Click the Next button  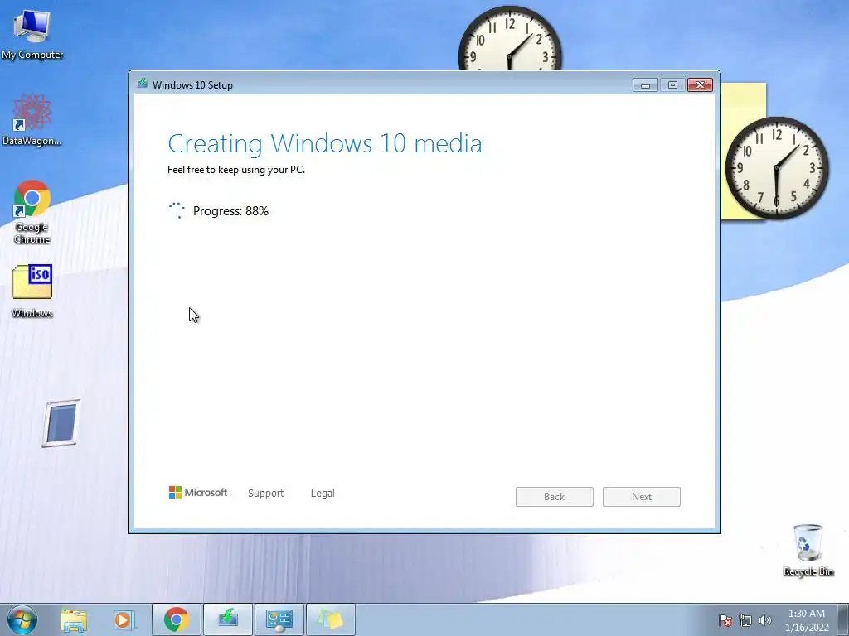pyautogui.click(x=642, y=497)
